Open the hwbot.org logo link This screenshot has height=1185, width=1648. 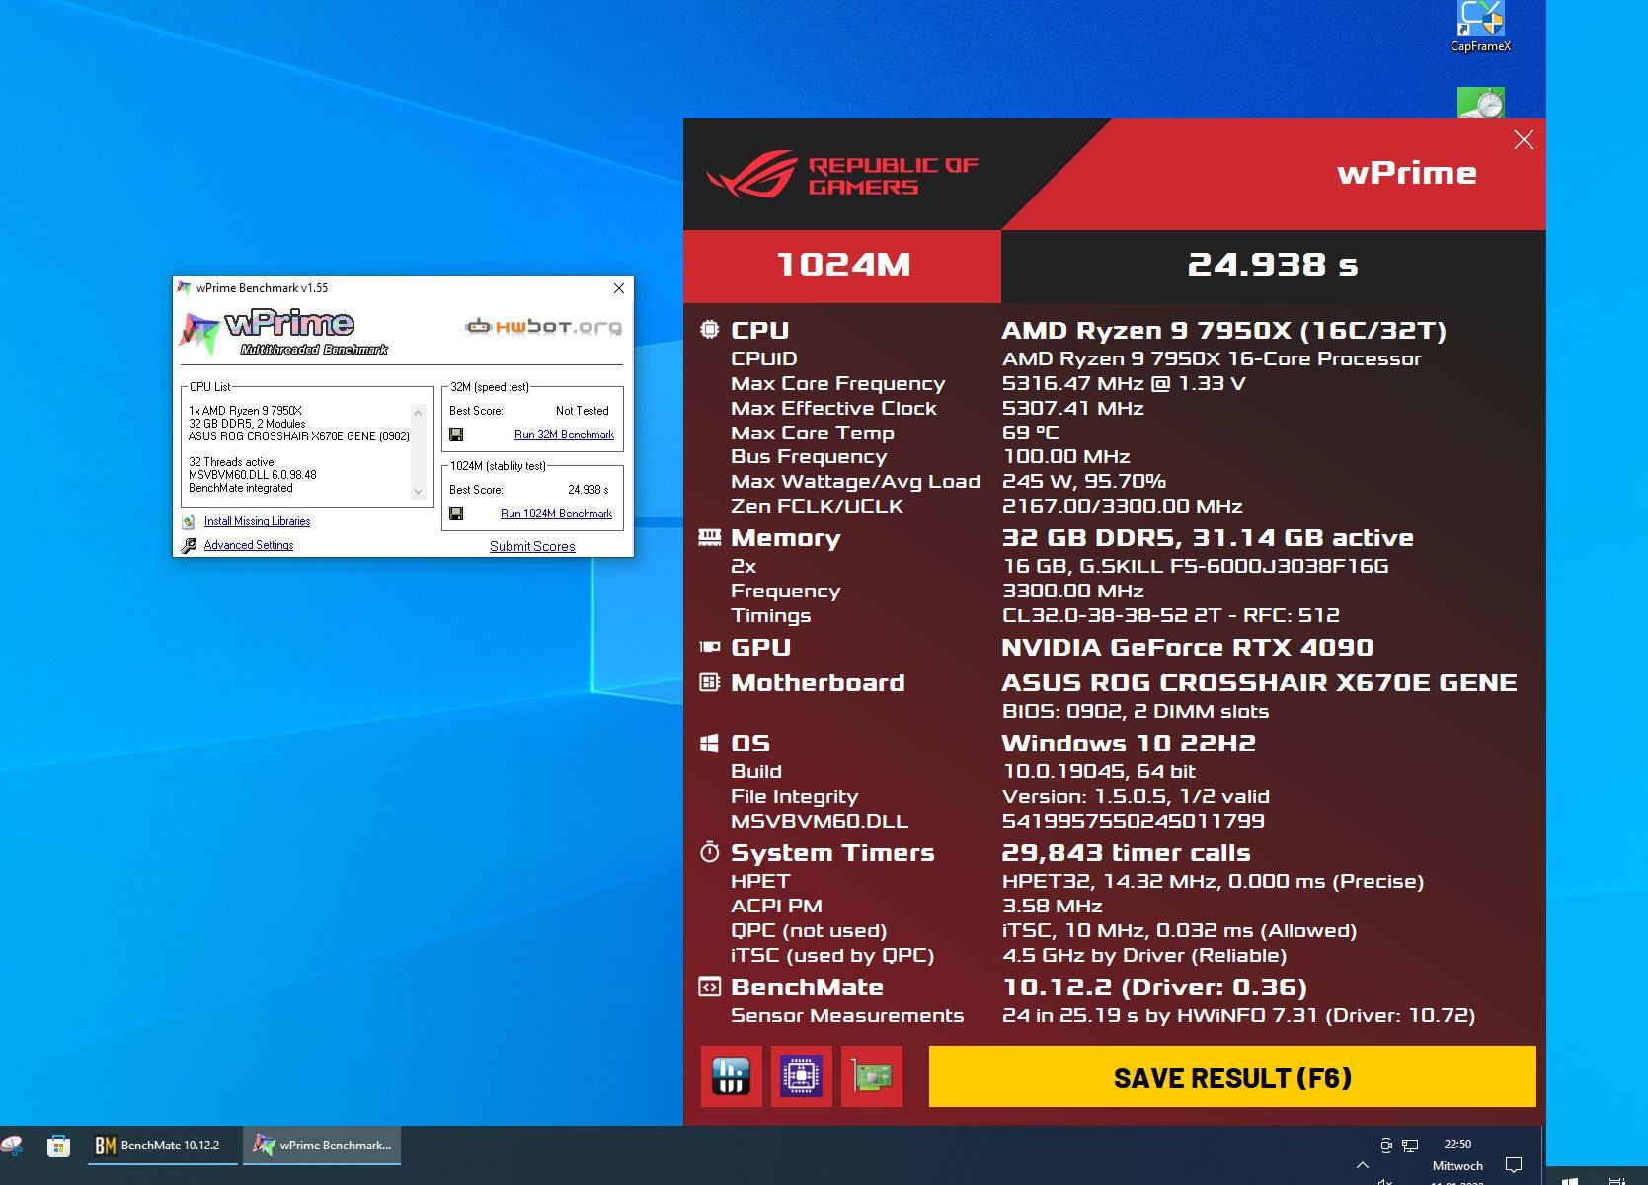(543, 327)
